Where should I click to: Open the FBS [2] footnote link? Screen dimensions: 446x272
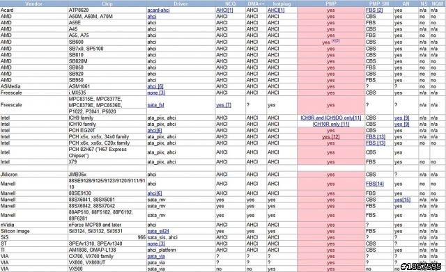click(374, 10)
